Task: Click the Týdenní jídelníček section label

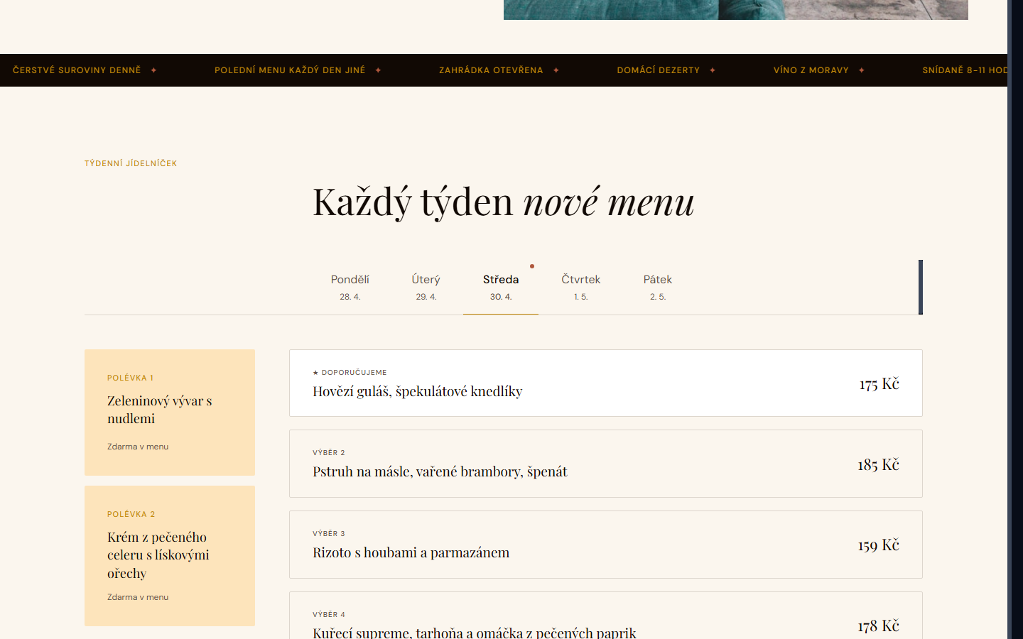Action: tap(131, 163)
